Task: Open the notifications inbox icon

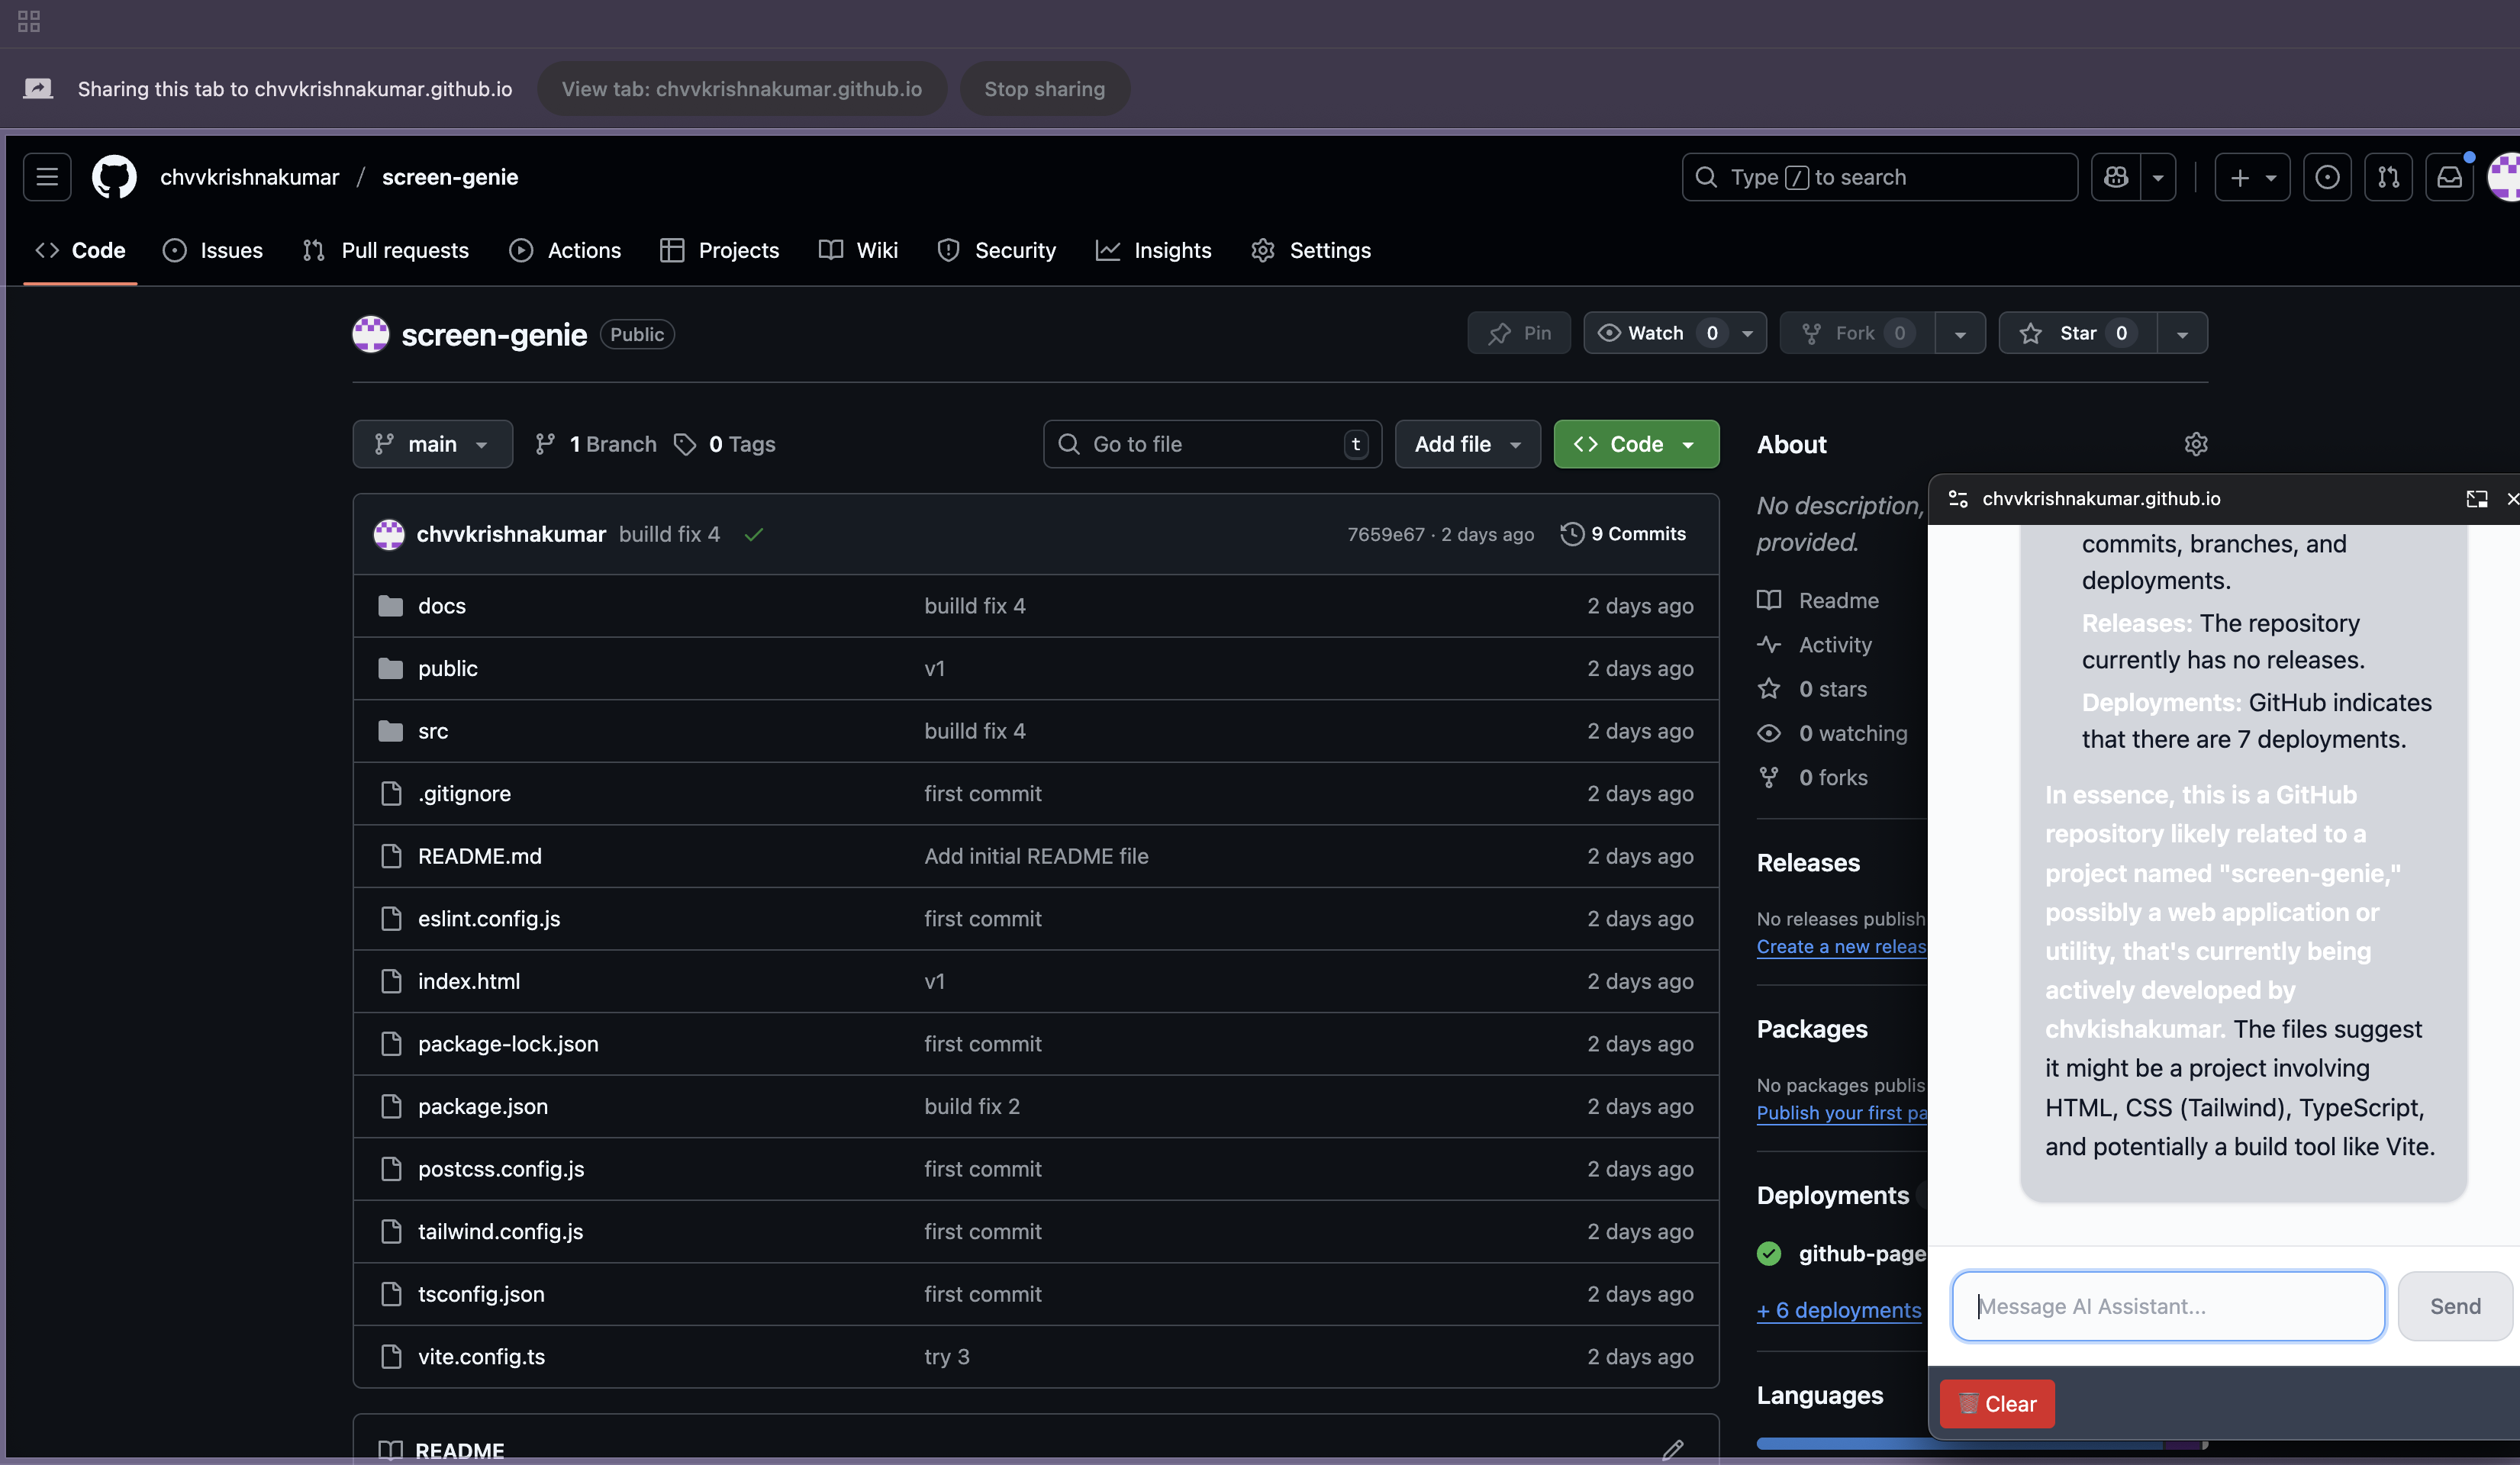Action: click(2449, 177)
